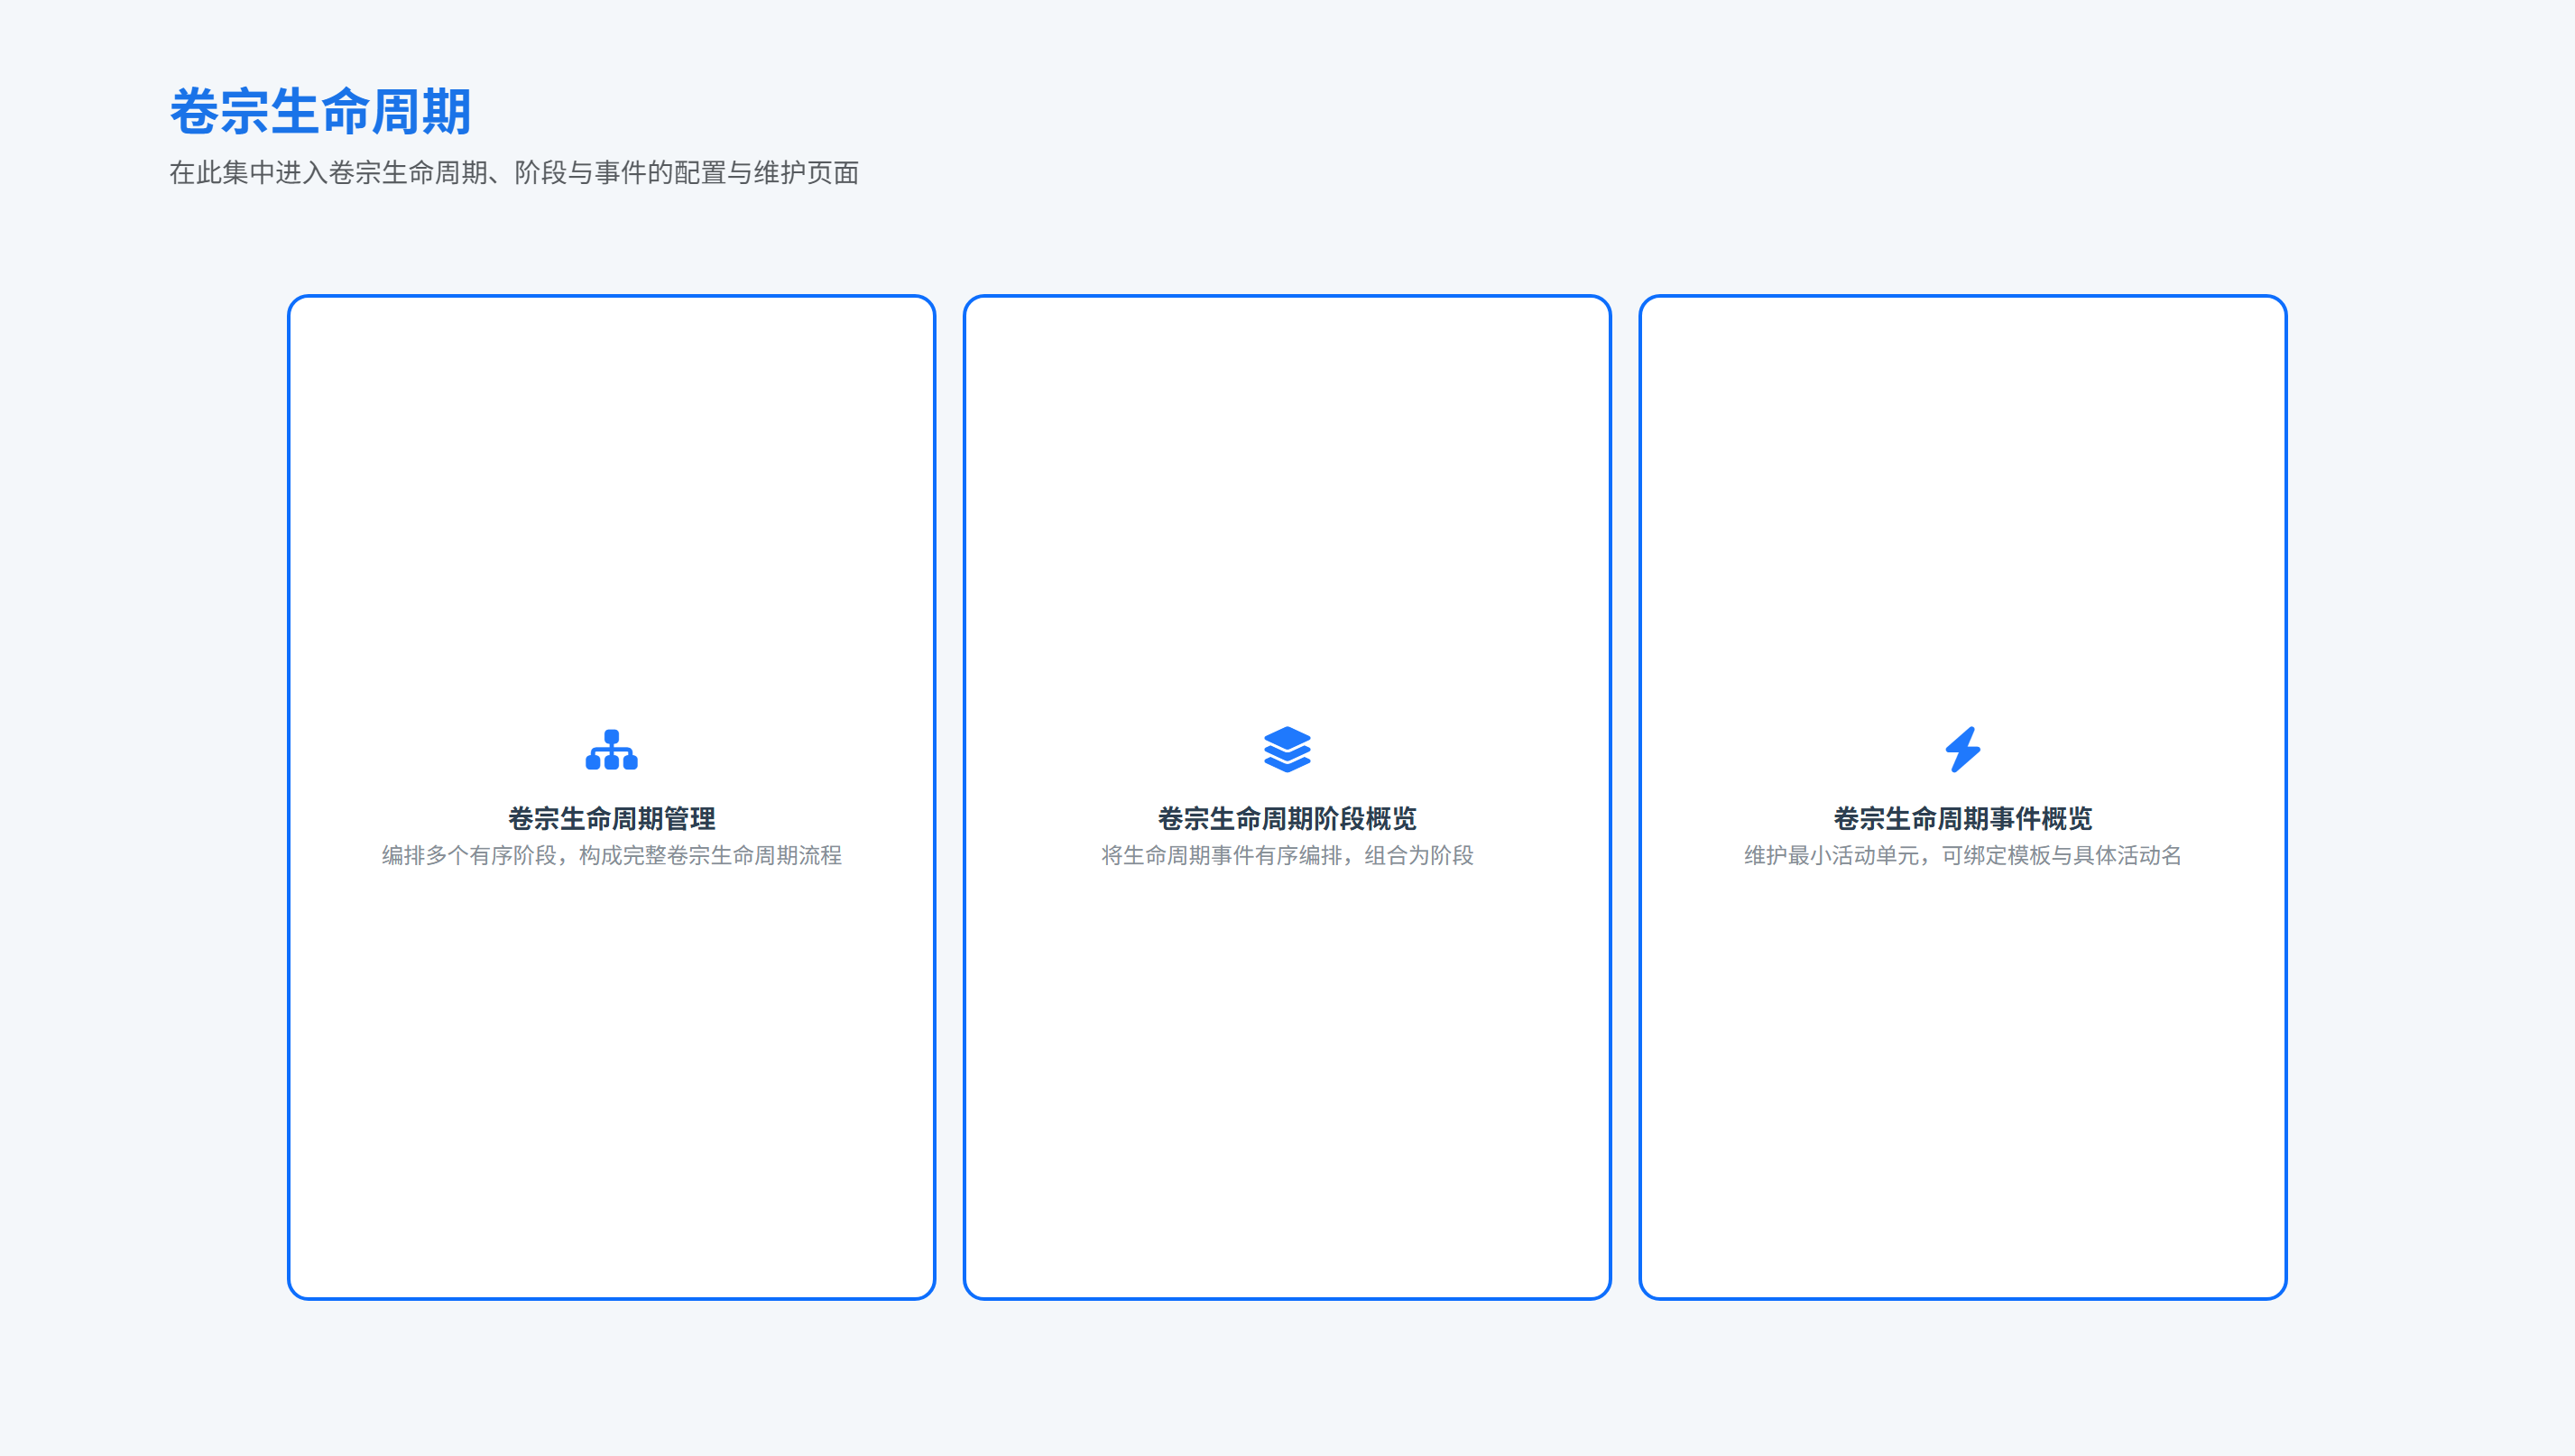The height and width of the screenshot is (1456, 2575).
Task: Click the description 将生命周期事件有序编排，组合为阶段
Action: pyautogui.click(x=1287, y=856)
